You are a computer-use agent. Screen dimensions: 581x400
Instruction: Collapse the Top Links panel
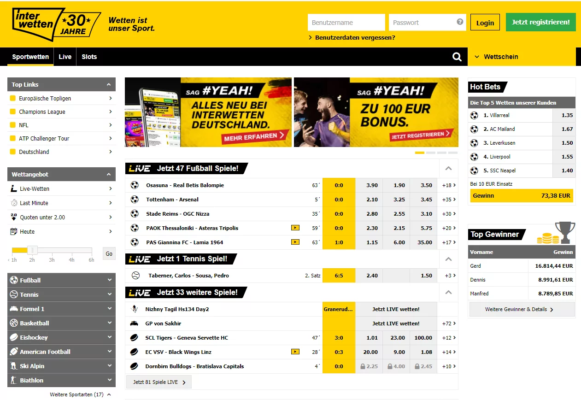[x=109, y=84]
